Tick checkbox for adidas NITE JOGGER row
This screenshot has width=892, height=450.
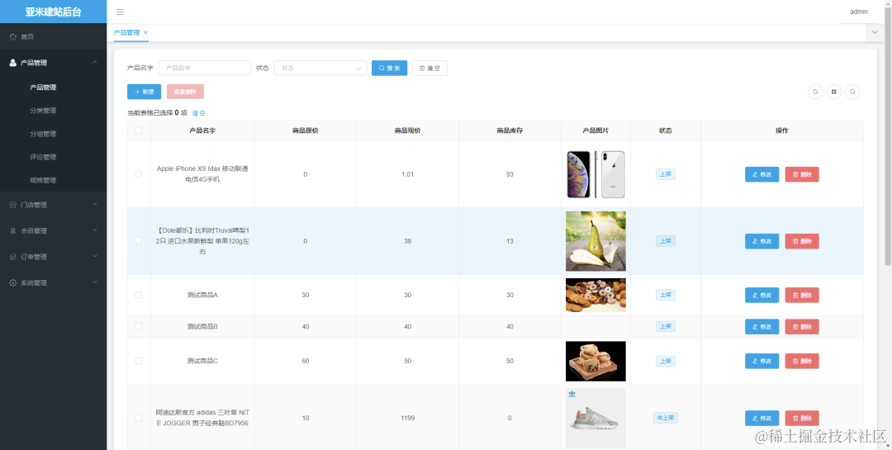coord(138,418)
